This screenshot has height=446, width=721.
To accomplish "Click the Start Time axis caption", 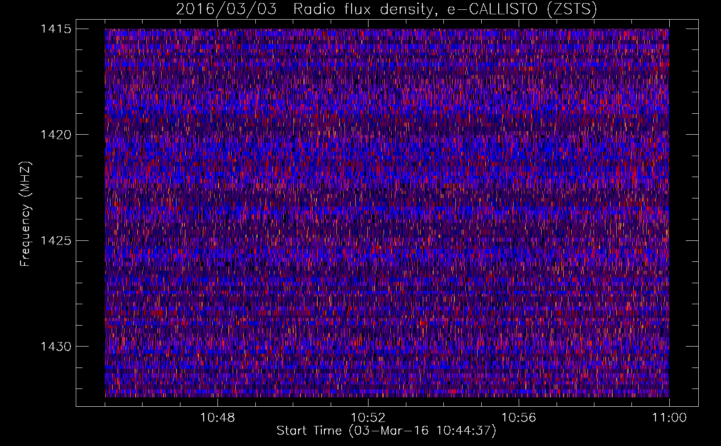I will [386, 431].
